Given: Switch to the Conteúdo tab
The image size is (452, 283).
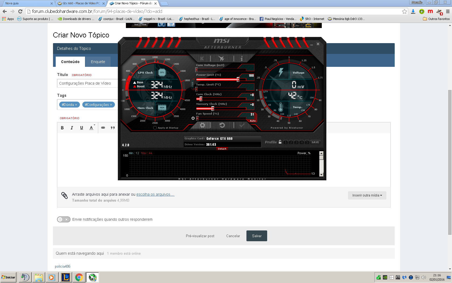Looking at the screenshot, I should [70, 62].
